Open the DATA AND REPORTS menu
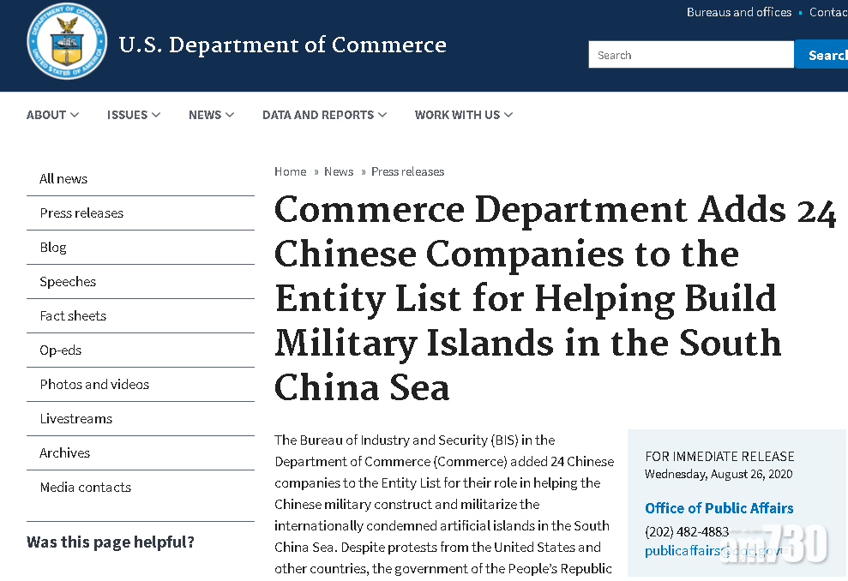Image resolution: width=848 pixels, height=581 pixels. tap(324, 115)
